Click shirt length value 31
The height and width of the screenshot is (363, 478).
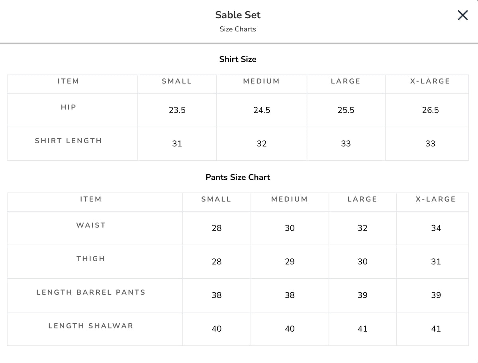click(177, 144)
